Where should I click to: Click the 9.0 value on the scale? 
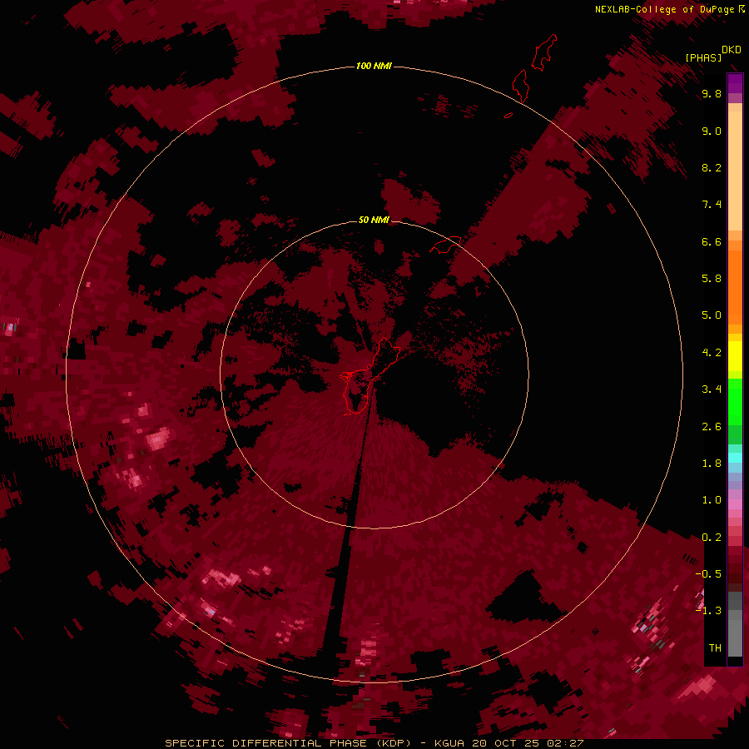712,131
